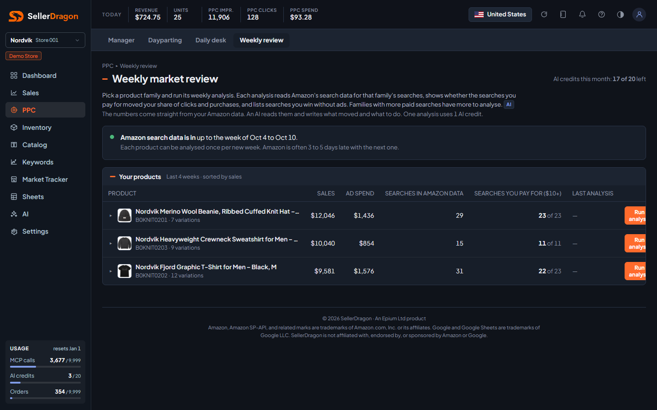Toggle dark/light theme contrast icon
The width and height of the screenshot is (657, 410).
point(620,15)
